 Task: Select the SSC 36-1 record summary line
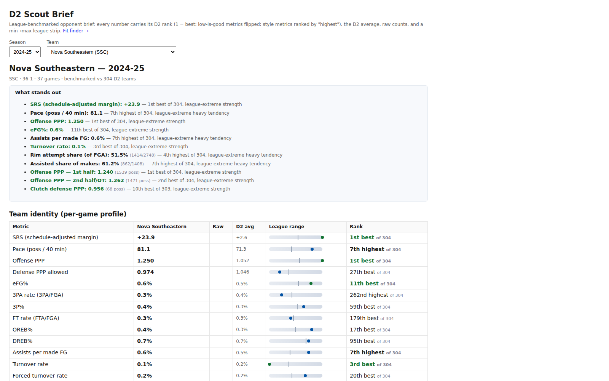[x=72, y=79]
